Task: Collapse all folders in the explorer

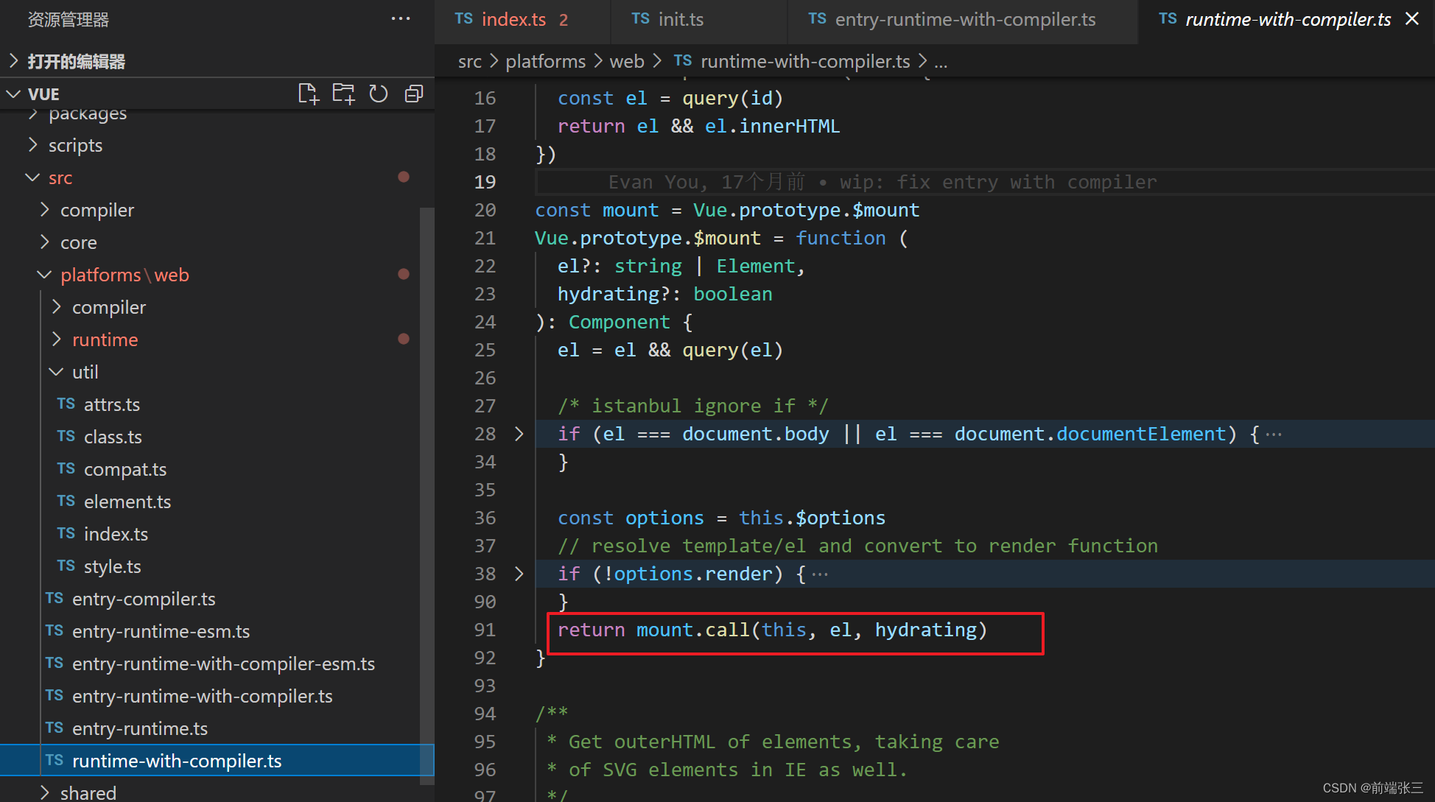Action: coord(414,94)
